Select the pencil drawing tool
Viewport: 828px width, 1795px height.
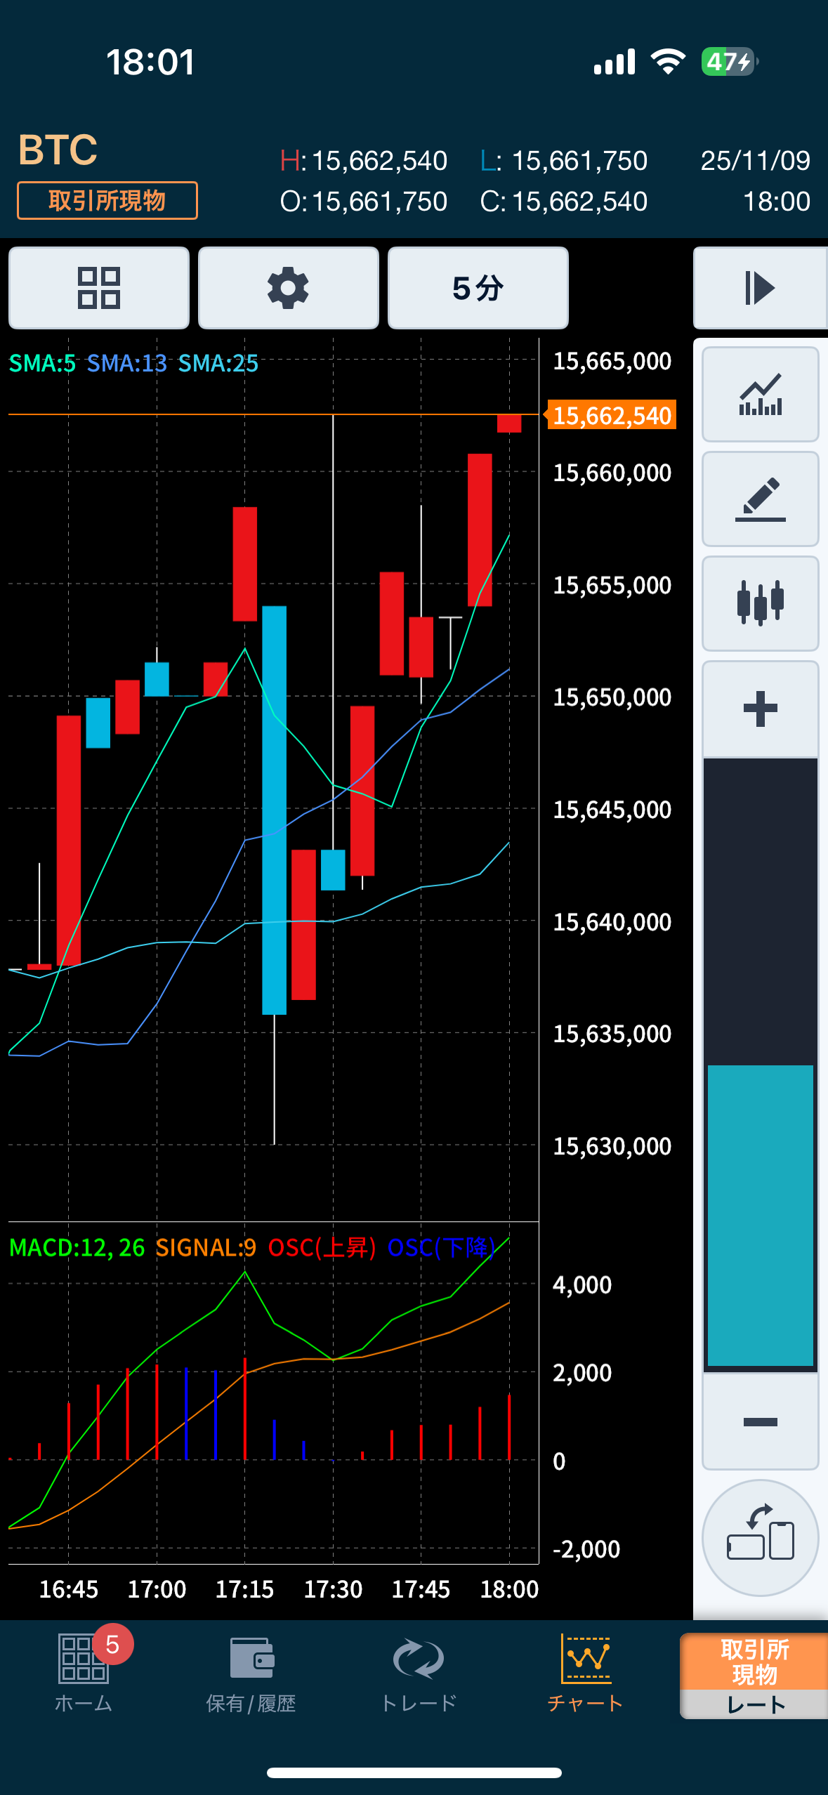click(x=760, y=499)
